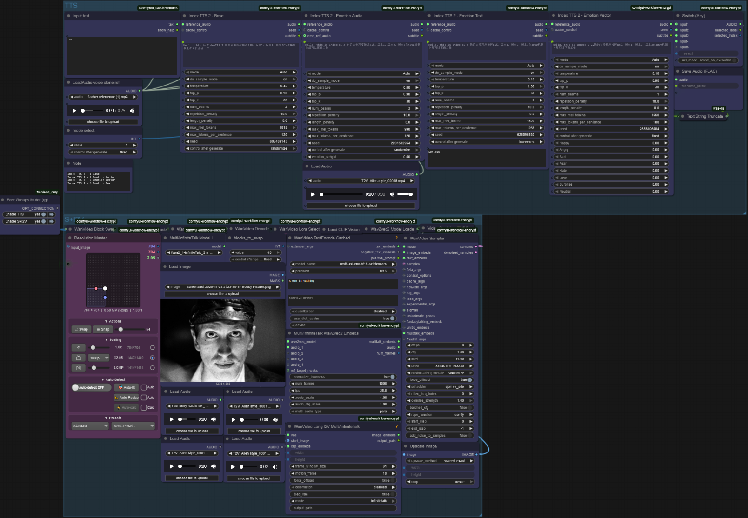Mute the 'Your body has to be' audio

click(214, 419)
